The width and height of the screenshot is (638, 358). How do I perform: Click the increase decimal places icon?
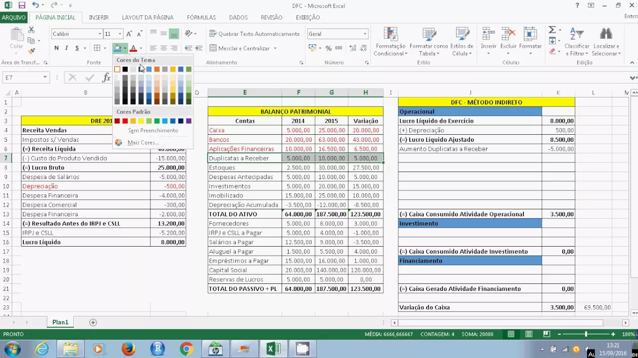pyautogui.click(x=353, y=48)
